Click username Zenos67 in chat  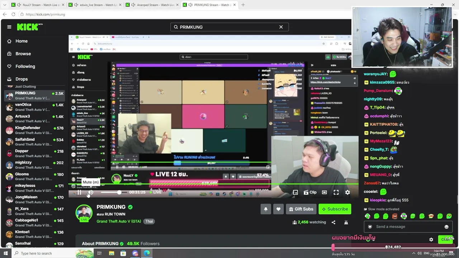[x=372, y=183]
